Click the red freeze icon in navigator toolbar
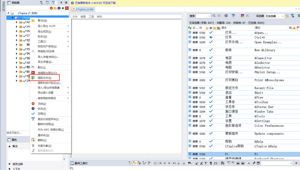 51,8
